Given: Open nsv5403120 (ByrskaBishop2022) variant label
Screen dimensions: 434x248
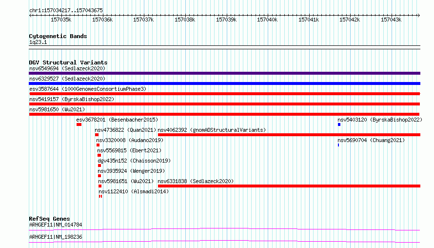Looking at the screenshot, I should click(x=380, y=120).
